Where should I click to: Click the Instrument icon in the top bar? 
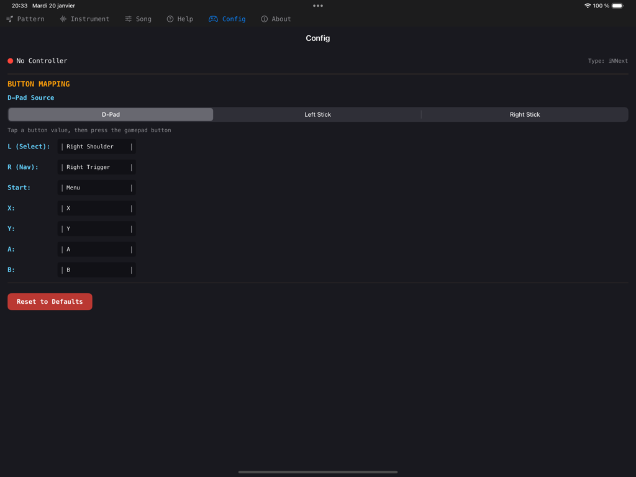click(65, 19)
